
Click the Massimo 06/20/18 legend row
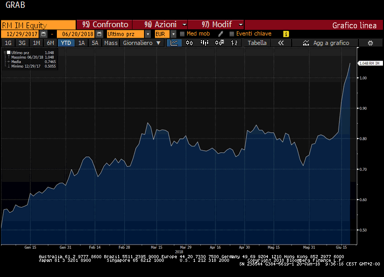pyautogui.click(x=31, y=57)
